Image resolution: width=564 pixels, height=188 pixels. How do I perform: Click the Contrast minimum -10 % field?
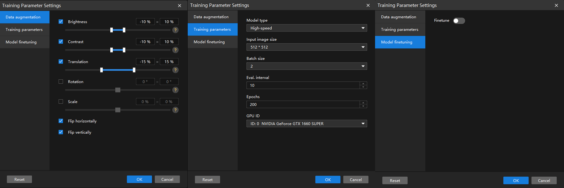click(x=145, y=42)
